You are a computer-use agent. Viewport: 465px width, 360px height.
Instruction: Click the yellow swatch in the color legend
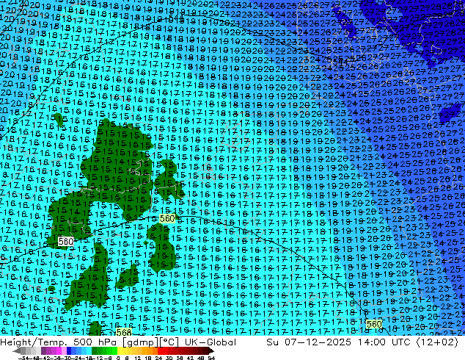120,350
